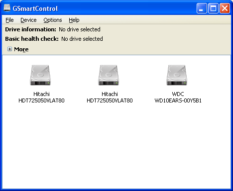
Task: Minimize the GSmartControl window
Action: (x=202, y=8)
